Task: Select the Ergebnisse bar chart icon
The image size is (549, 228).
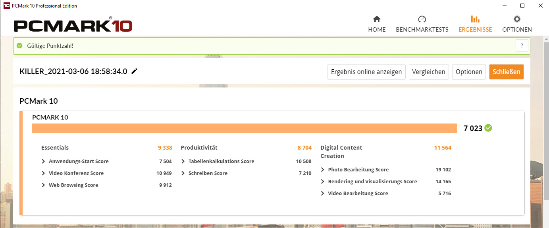Action: pos(475,19)
